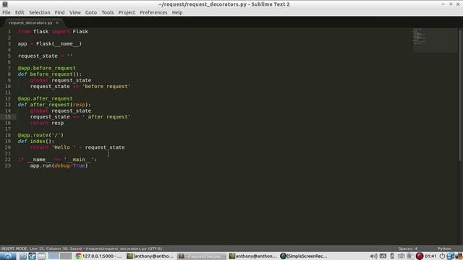The width and height of the screenshot is (463, 260).
Task: Open the Selection menu
Action: (x=40, y=12)
